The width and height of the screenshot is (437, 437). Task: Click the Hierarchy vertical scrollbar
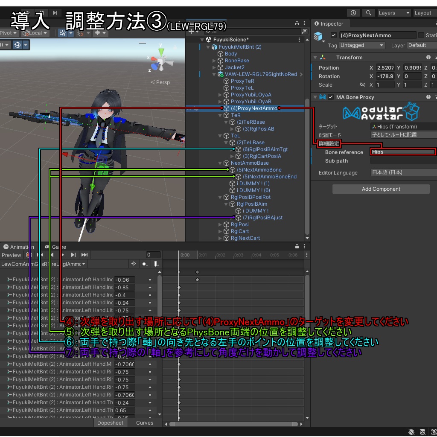(x=307, y=167)
